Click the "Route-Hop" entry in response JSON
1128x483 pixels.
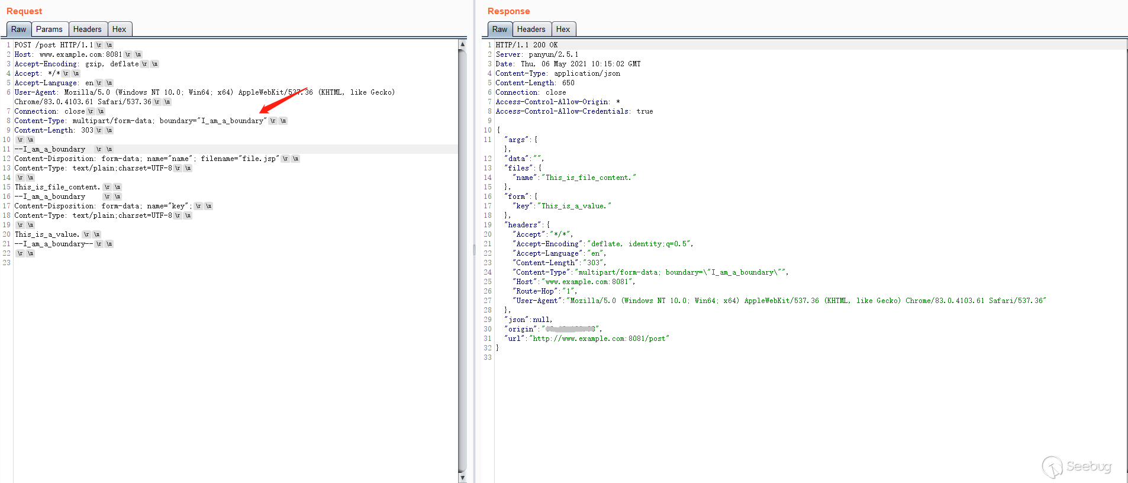click(x=544, y=291)
